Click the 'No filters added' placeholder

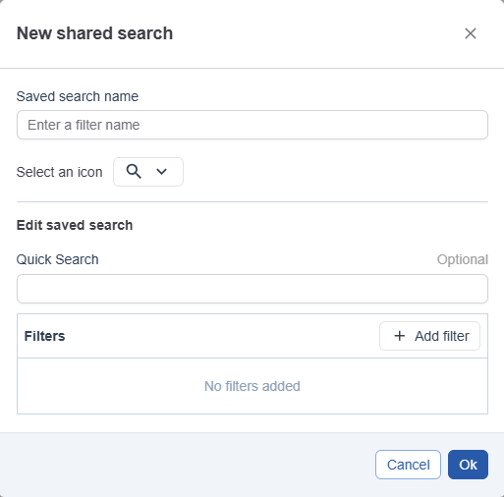(x=252, y=386)
